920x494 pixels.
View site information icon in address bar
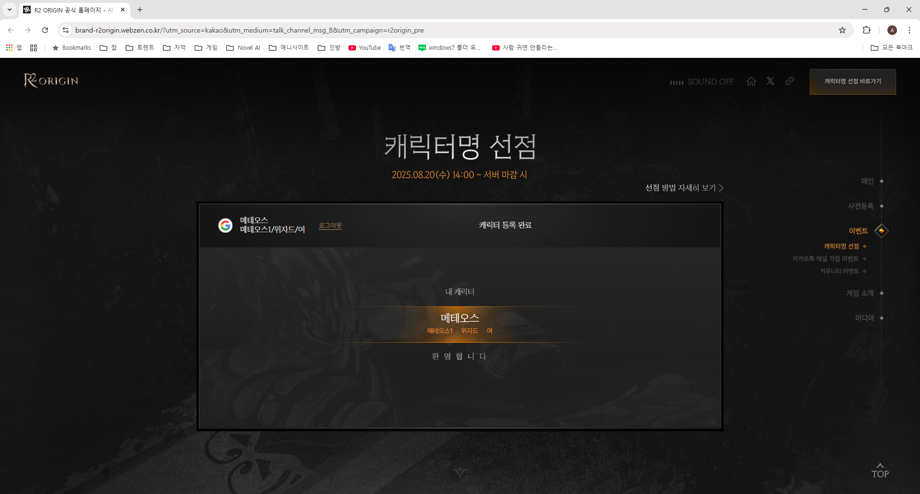click(66, 30)
